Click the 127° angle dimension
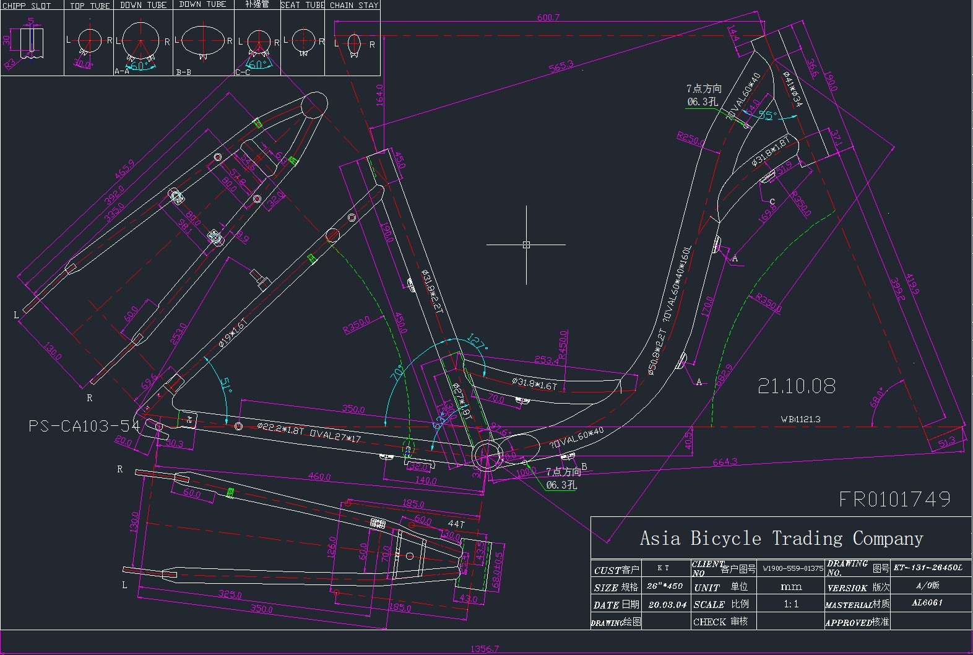The height and width of the screenshot is (655, 973). click(477, 342)
